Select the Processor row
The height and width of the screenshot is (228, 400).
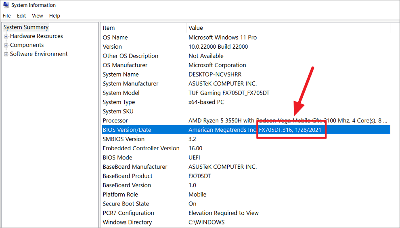[x=246, y=120]
